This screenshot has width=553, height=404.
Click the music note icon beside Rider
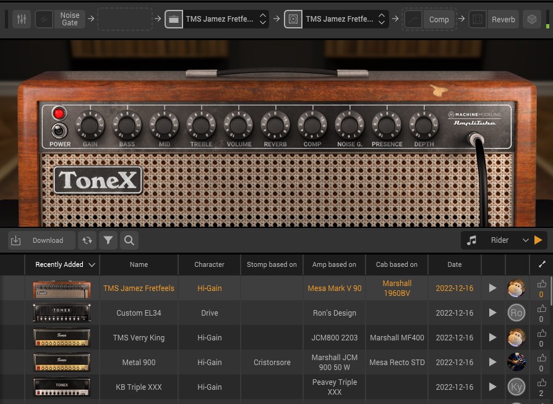[471, 240]
